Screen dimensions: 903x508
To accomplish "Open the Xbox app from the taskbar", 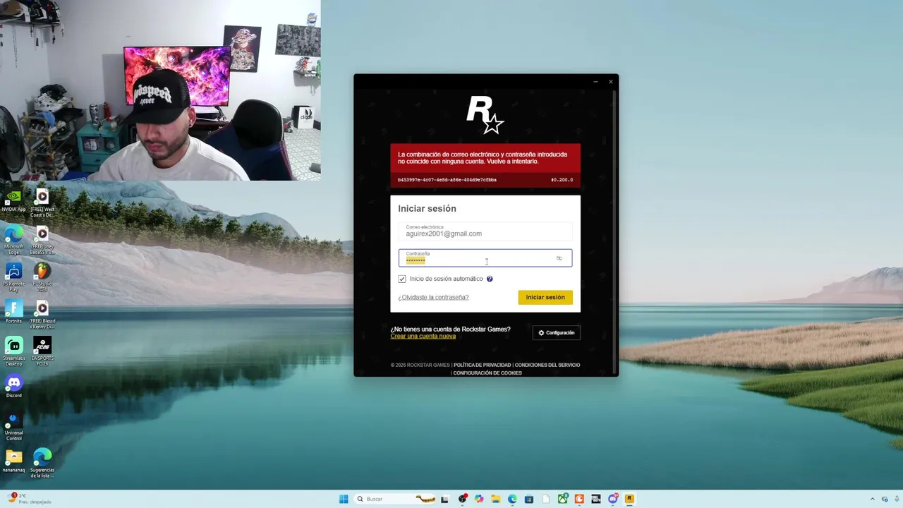I will point(563,499).
